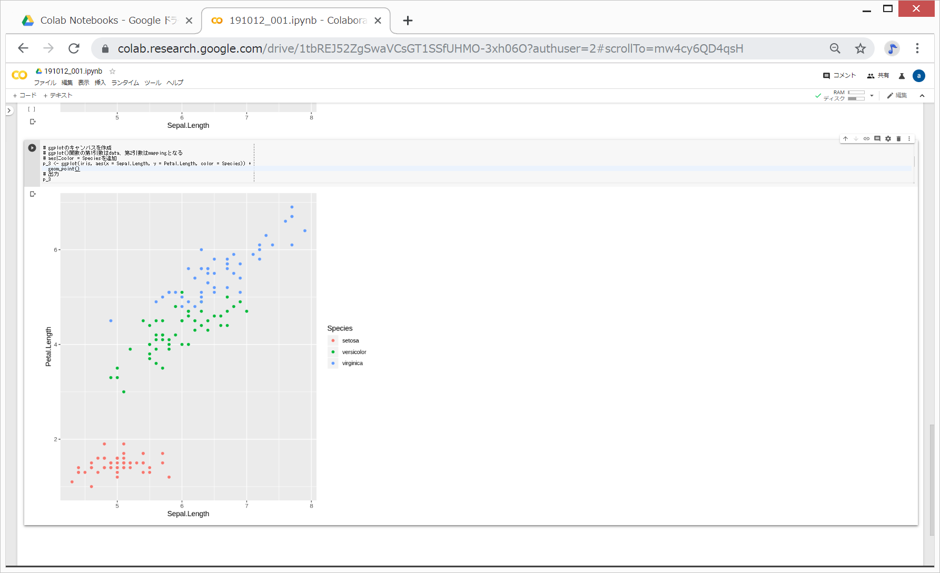Click the RAM usage bar

coord(856,93)
